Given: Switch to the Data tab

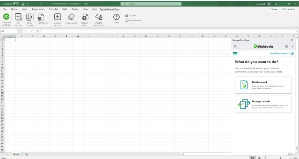Looking at the screenshot, I should click(65, 9).
